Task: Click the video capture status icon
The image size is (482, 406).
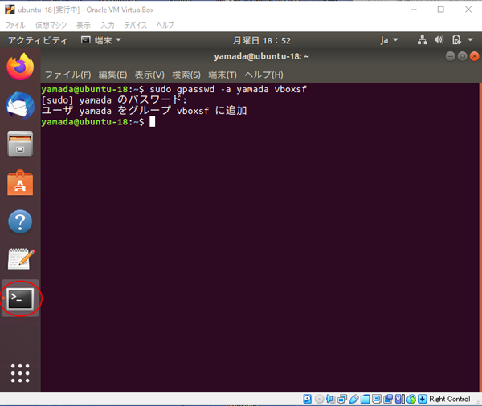Action: pos(388,399)
